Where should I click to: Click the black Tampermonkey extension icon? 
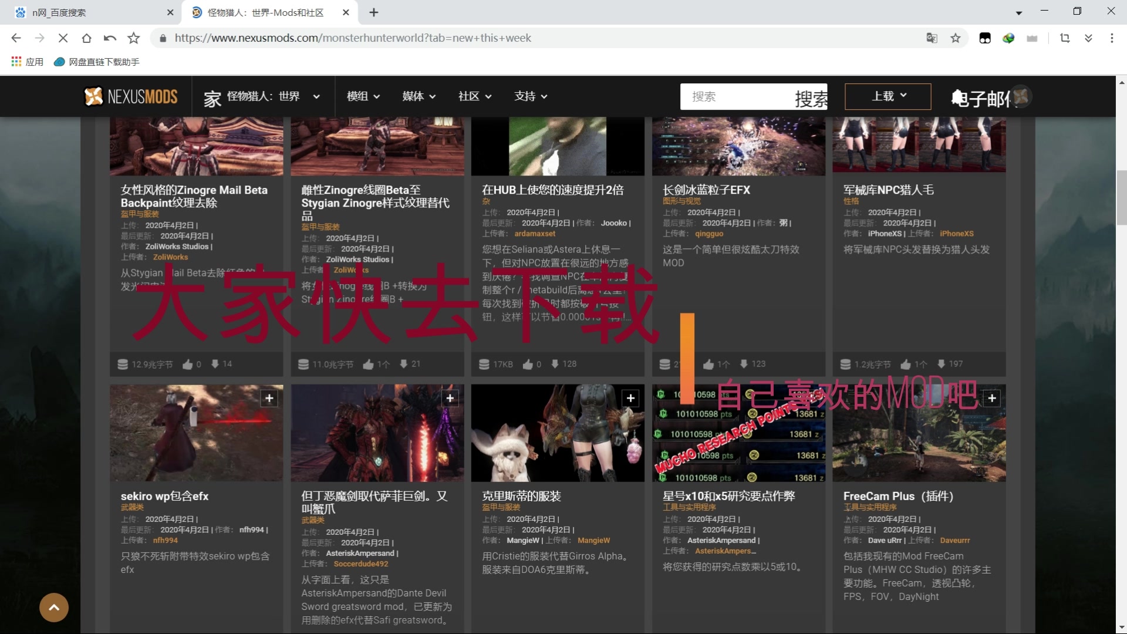(985, 38)
